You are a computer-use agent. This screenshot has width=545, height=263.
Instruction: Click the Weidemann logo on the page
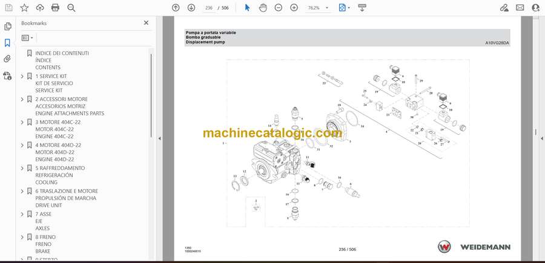[474, 247]
